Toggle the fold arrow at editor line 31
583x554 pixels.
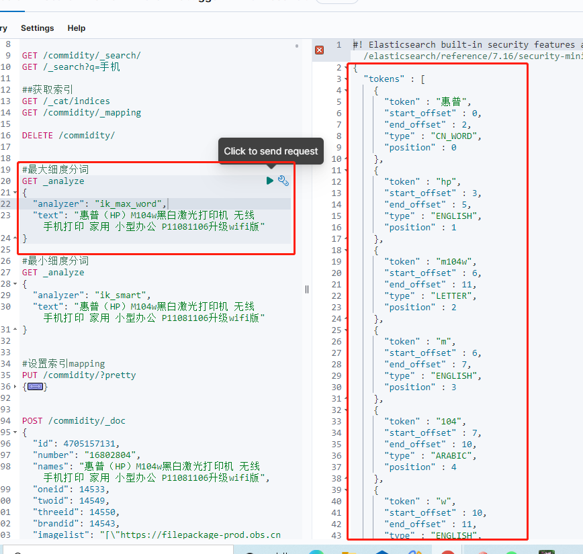(x=15, y=330)
